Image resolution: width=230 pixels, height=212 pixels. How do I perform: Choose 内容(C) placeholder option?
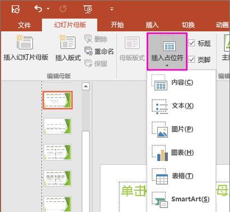pos(181,82)
